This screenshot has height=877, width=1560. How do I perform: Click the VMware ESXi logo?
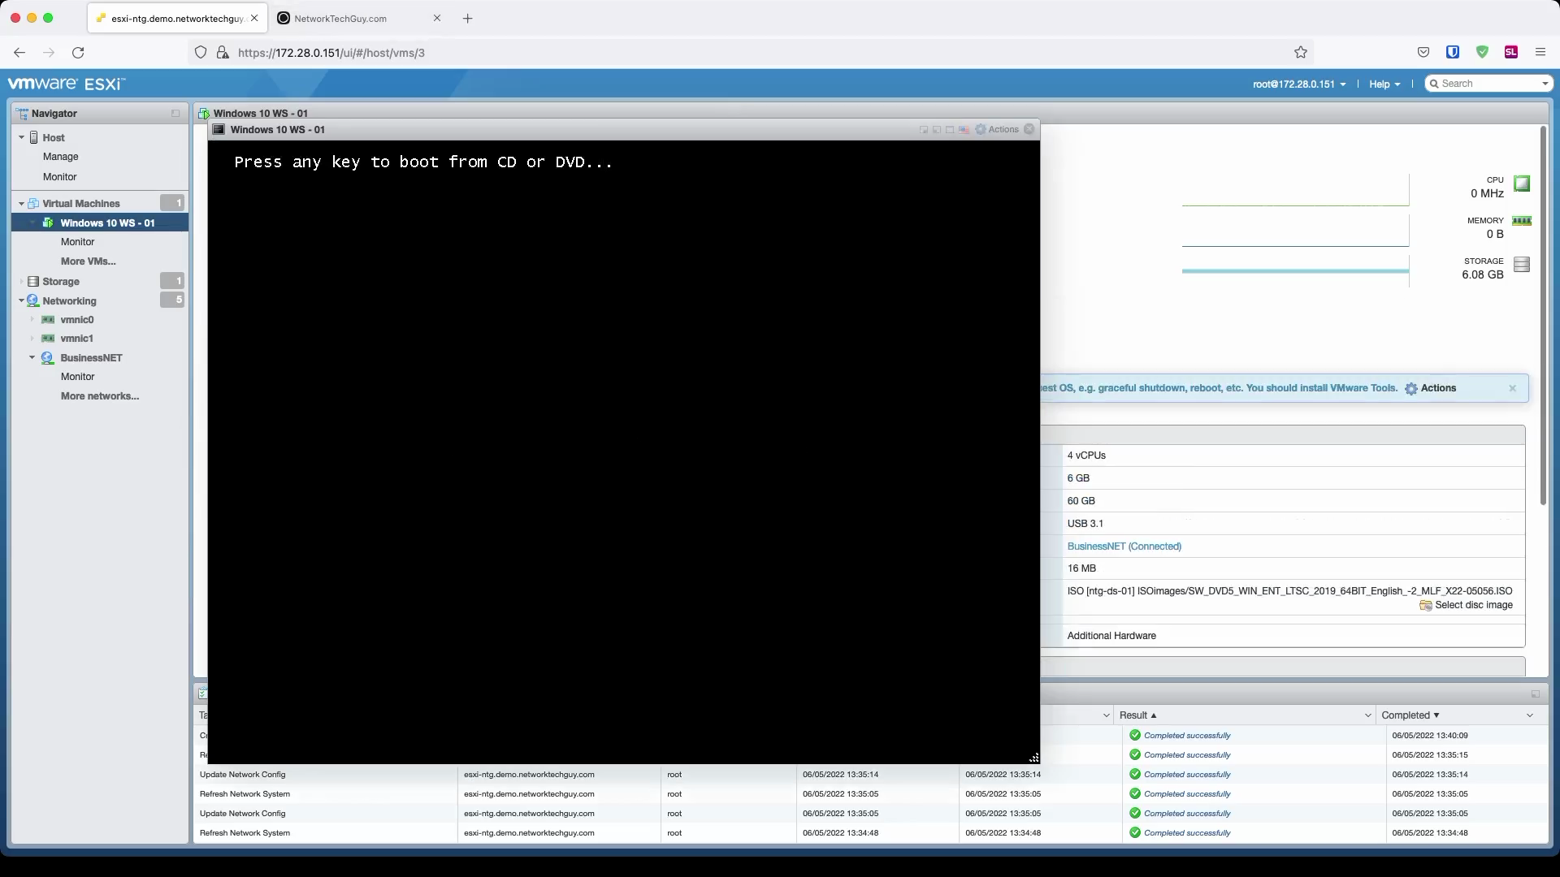67,84
